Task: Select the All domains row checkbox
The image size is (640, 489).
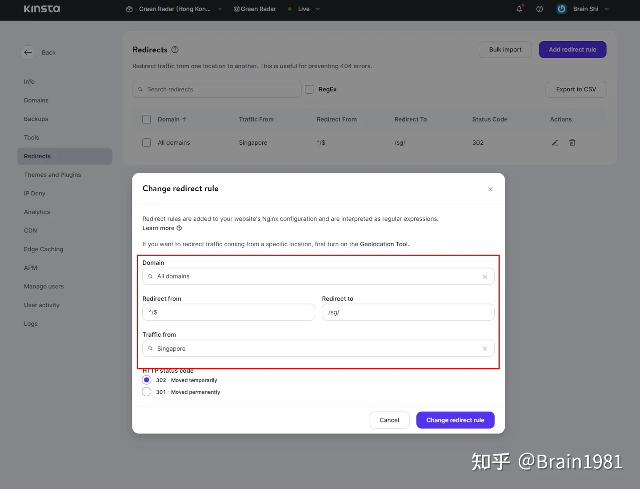Action: 147,143
